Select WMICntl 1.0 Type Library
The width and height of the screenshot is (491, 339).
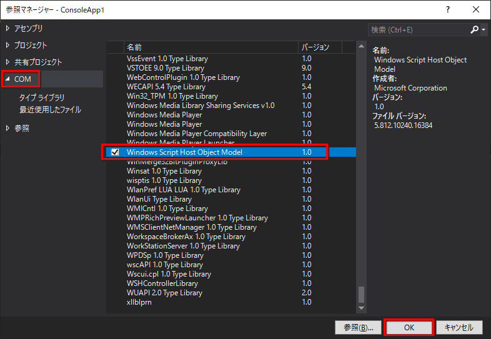[231, 209]
